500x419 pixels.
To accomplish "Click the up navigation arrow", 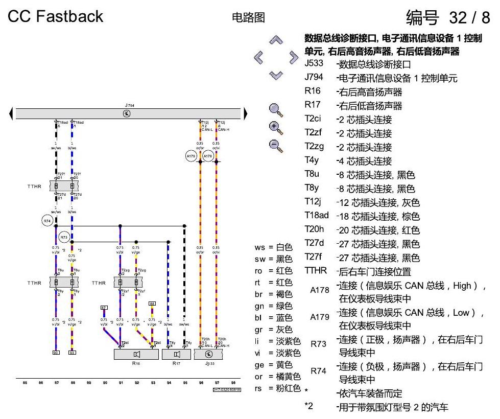I will [276, 40].
